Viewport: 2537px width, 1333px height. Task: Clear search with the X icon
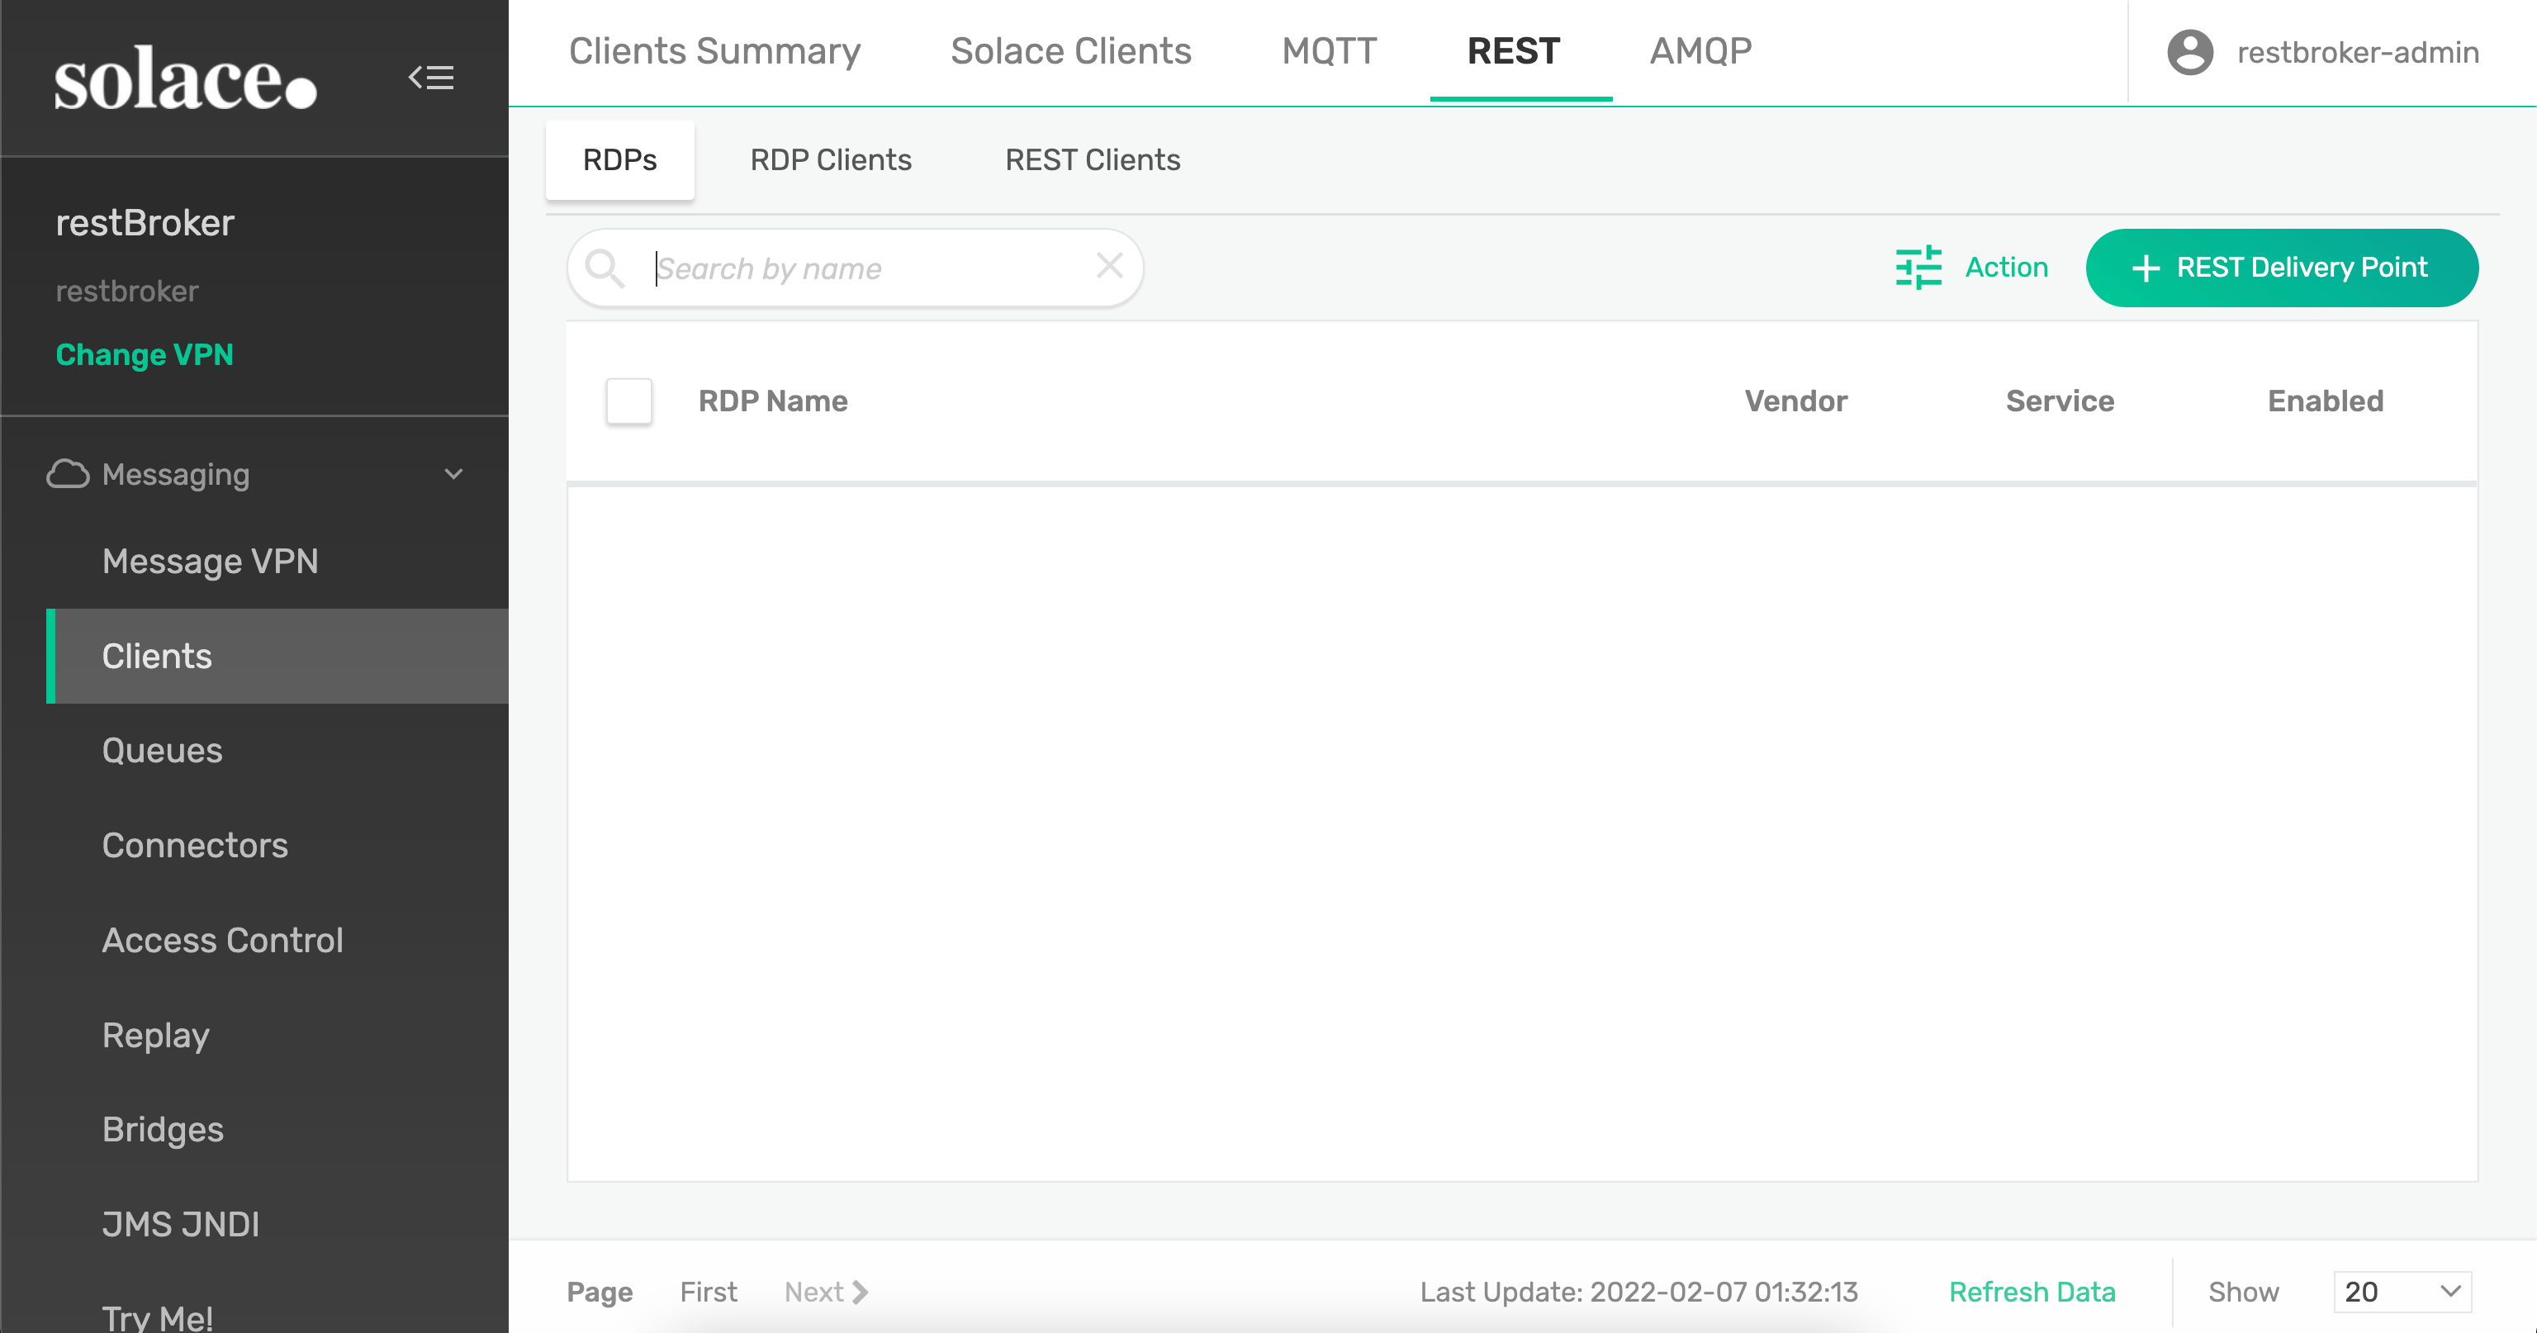tap(1109, 265)
